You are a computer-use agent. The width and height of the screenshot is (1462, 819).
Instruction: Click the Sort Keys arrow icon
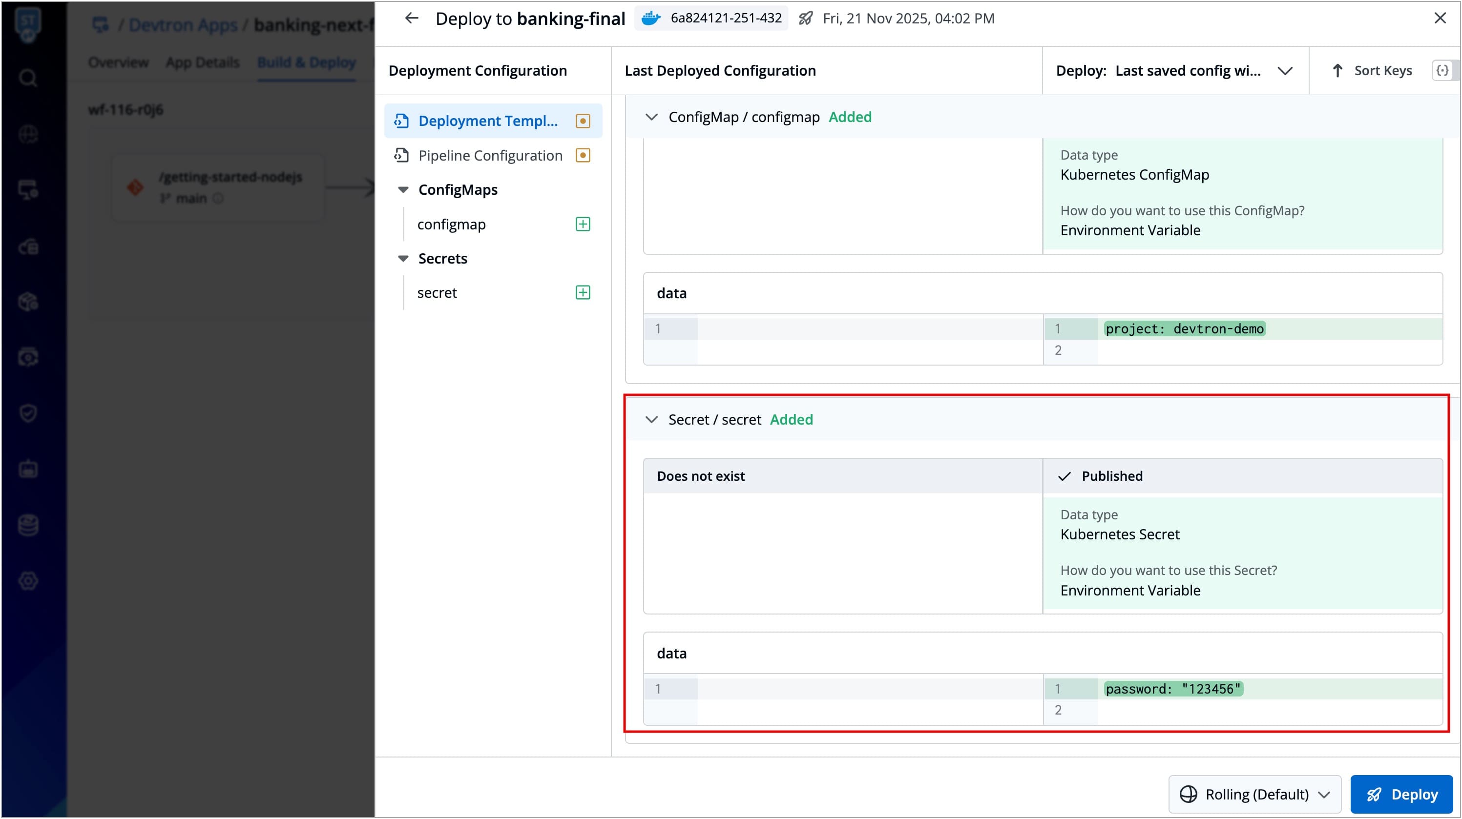pyautogui.click(x=1337, y=70)
